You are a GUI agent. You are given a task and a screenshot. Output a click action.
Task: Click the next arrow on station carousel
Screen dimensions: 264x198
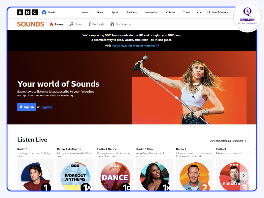tap(244, 176)
